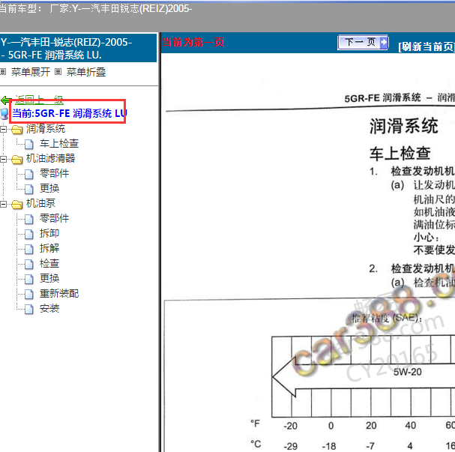The image size is (455, 452).
Task: Click the page icon of 零部件 under 机油泵
Action: click(28, 220)
